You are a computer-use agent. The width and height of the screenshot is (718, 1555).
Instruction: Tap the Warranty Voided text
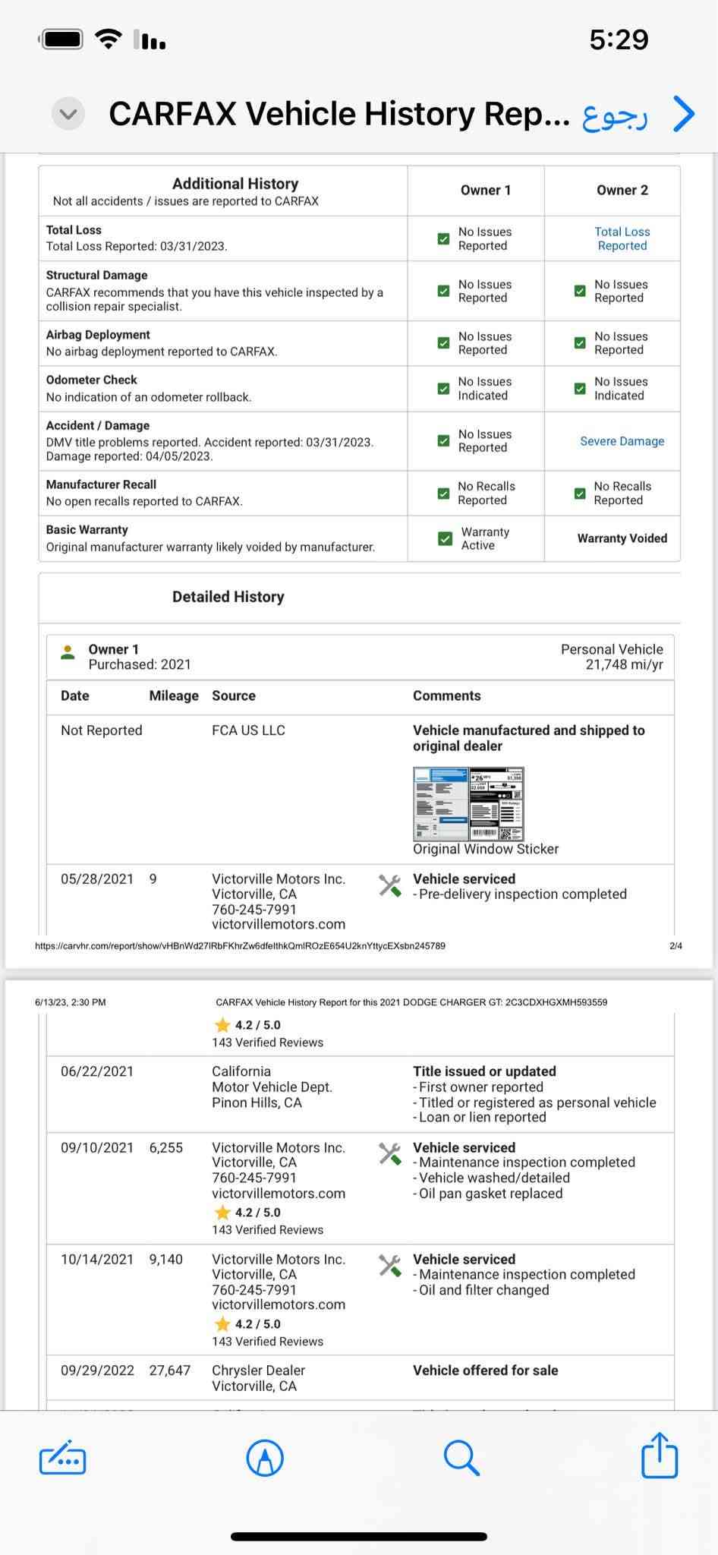point(622,538)
